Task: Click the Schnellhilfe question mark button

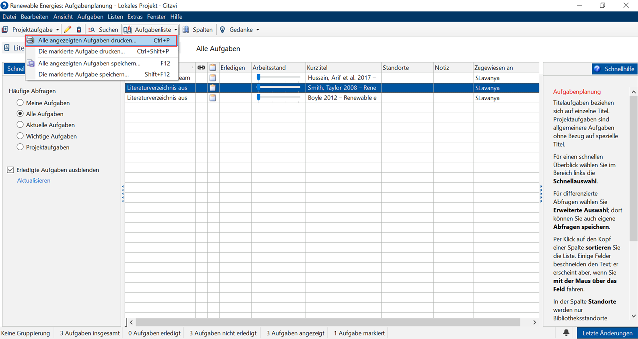Action: [x=615, y=69]
